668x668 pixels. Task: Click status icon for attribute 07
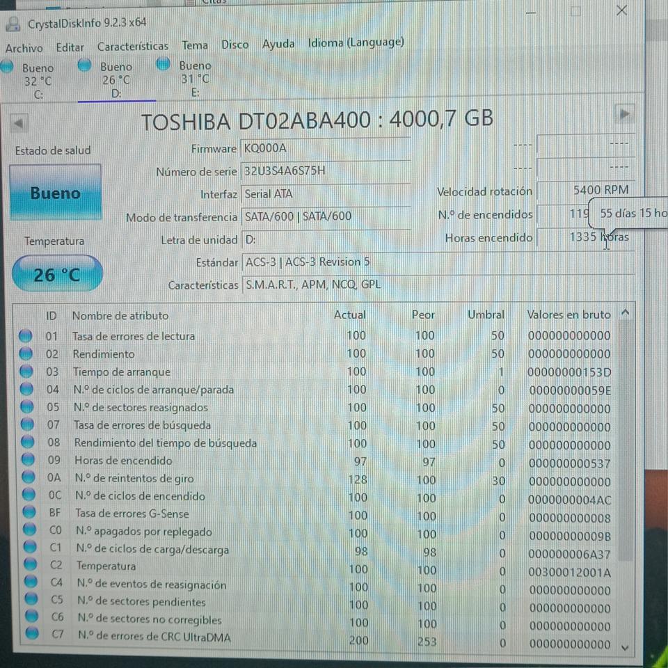[28, 424]
